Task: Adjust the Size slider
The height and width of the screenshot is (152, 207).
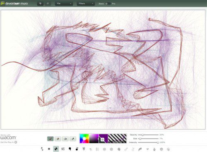Action: click(x=148, y=138)
